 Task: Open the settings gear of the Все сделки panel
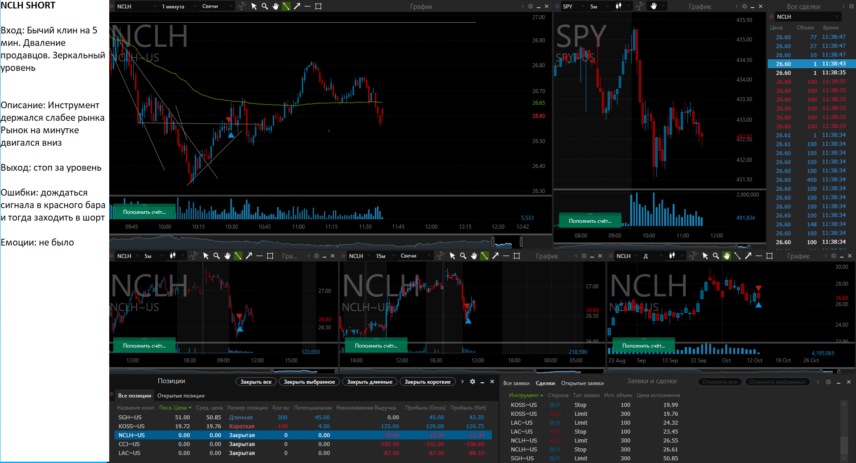coord(851,6)
